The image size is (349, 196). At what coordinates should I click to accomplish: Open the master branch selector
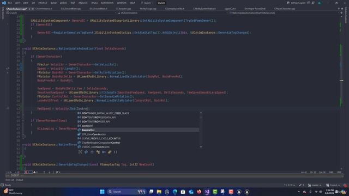[315, 185]
